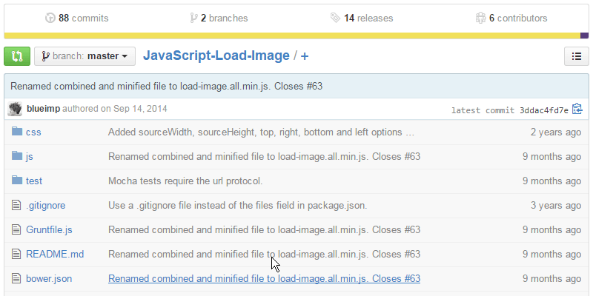Expand the truncated commit message ellipsis

(410, 132)
